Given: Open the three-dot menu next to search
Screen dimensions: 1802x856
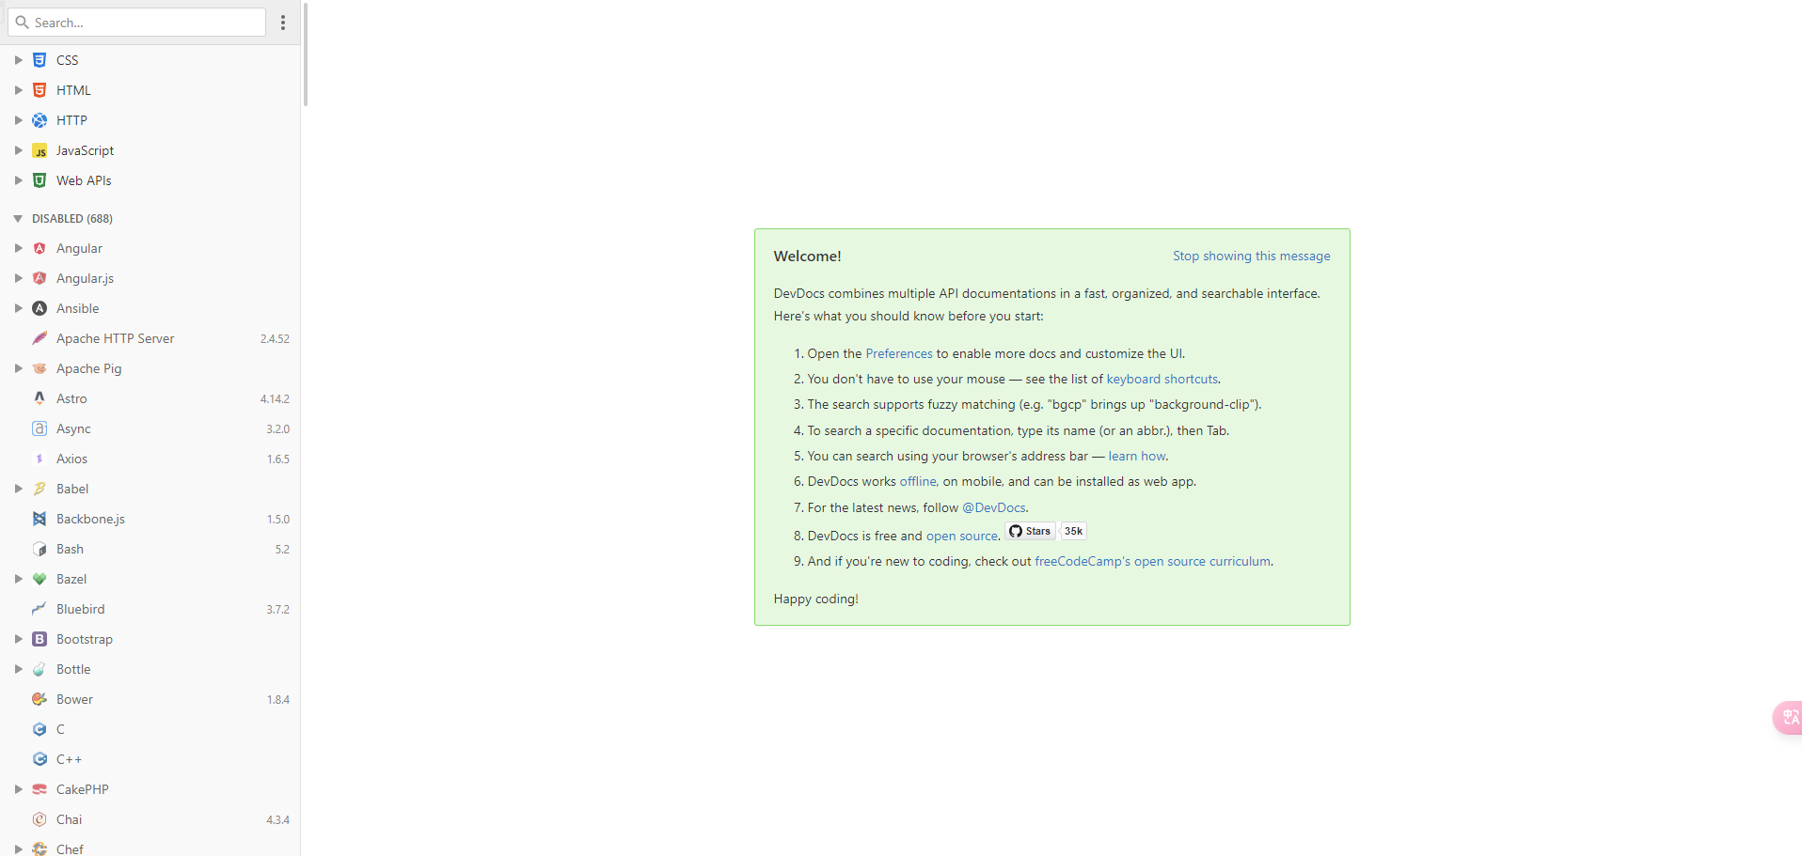Looking at the screenshot, I should pos(283,23).
